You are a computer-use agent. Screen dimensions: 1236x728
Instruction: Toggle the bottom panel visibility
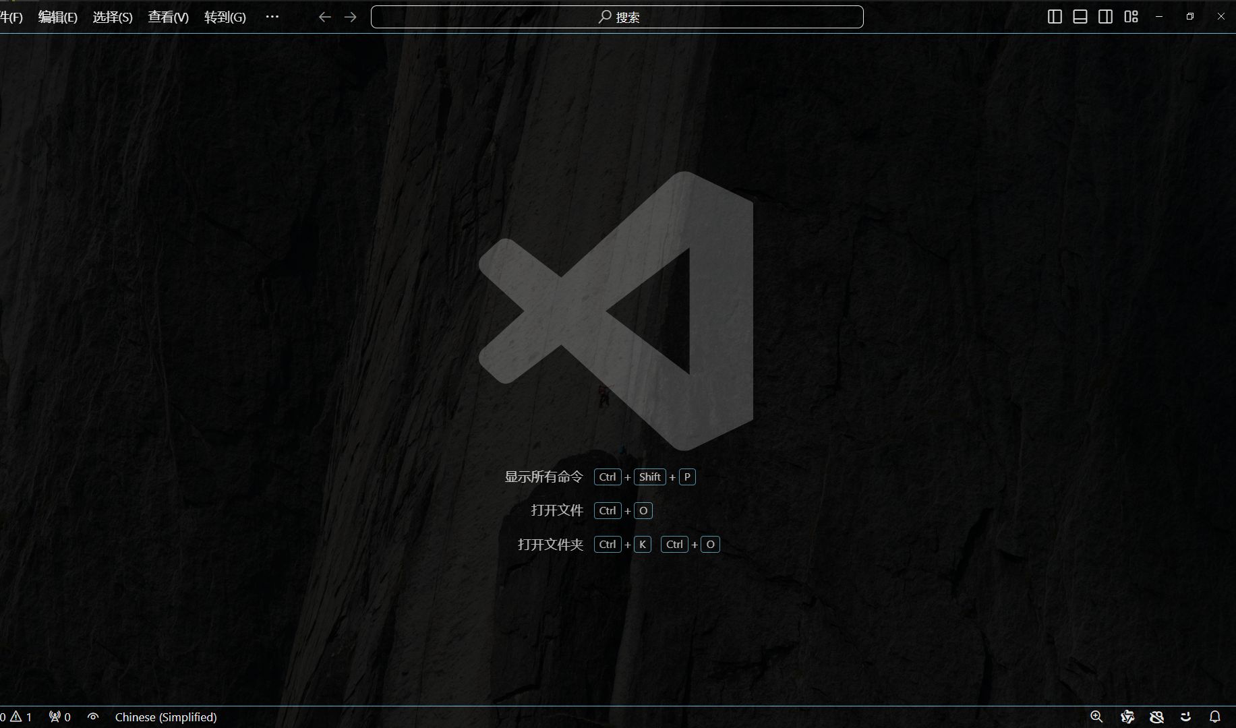point(1079,17)
